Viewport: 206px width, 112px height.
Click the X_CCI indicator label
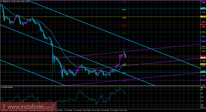(7, 87)
